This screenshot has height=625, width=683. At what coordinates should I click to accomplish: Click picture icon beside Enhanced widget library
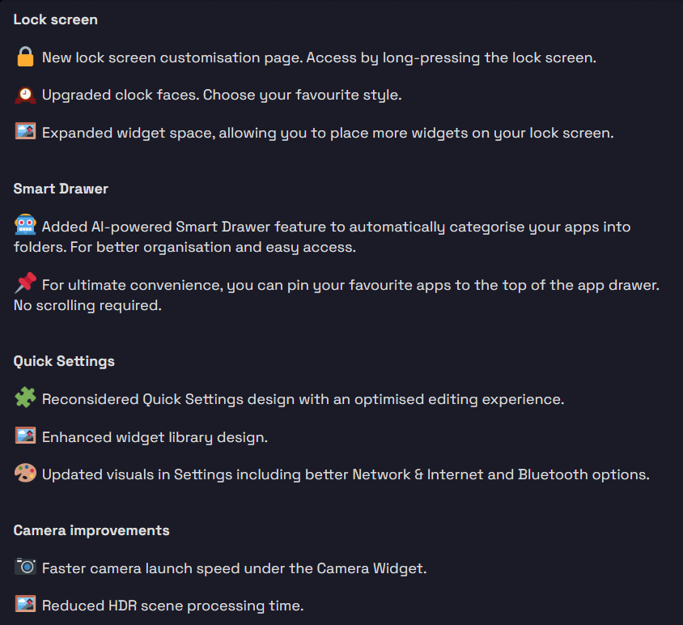coord(25,436)
